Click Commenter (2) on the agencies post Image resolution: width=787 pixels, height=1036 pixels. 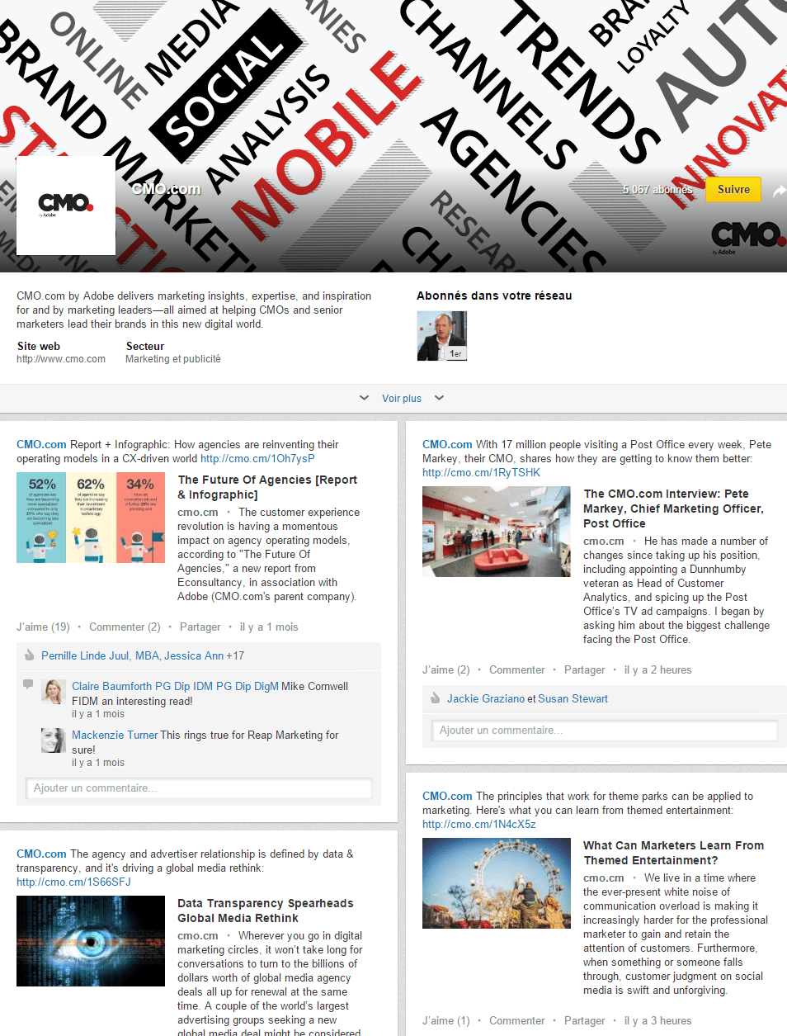coord(125,627)
